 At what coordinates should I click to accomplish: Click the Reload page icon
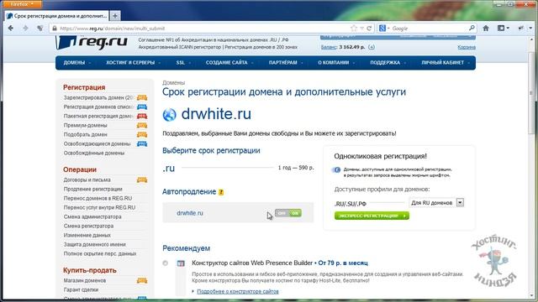[369, 29]
